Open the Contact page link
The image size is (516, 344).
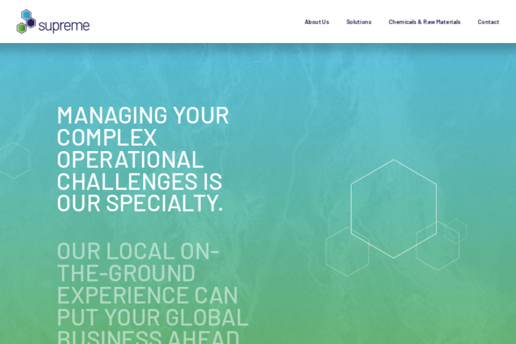tap(488, 22)
